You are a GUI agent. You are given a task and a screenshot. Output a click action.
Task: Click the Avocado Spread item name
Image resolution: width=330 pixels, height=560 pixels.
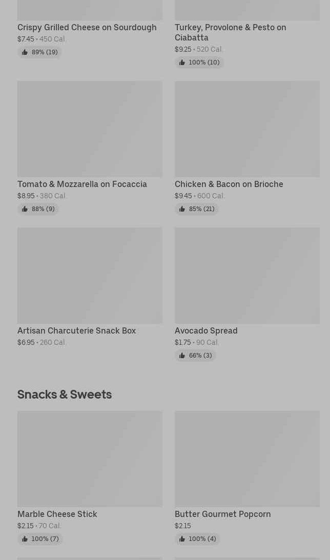click(206, 331)
